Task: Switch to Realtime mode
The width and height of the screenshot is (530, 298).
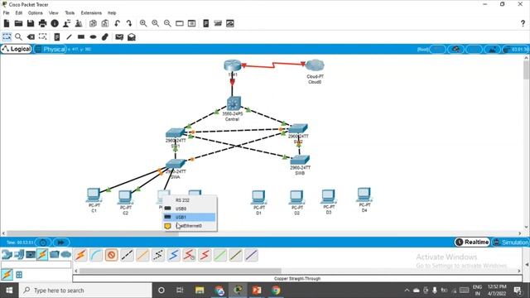Action: click(472, 242)
